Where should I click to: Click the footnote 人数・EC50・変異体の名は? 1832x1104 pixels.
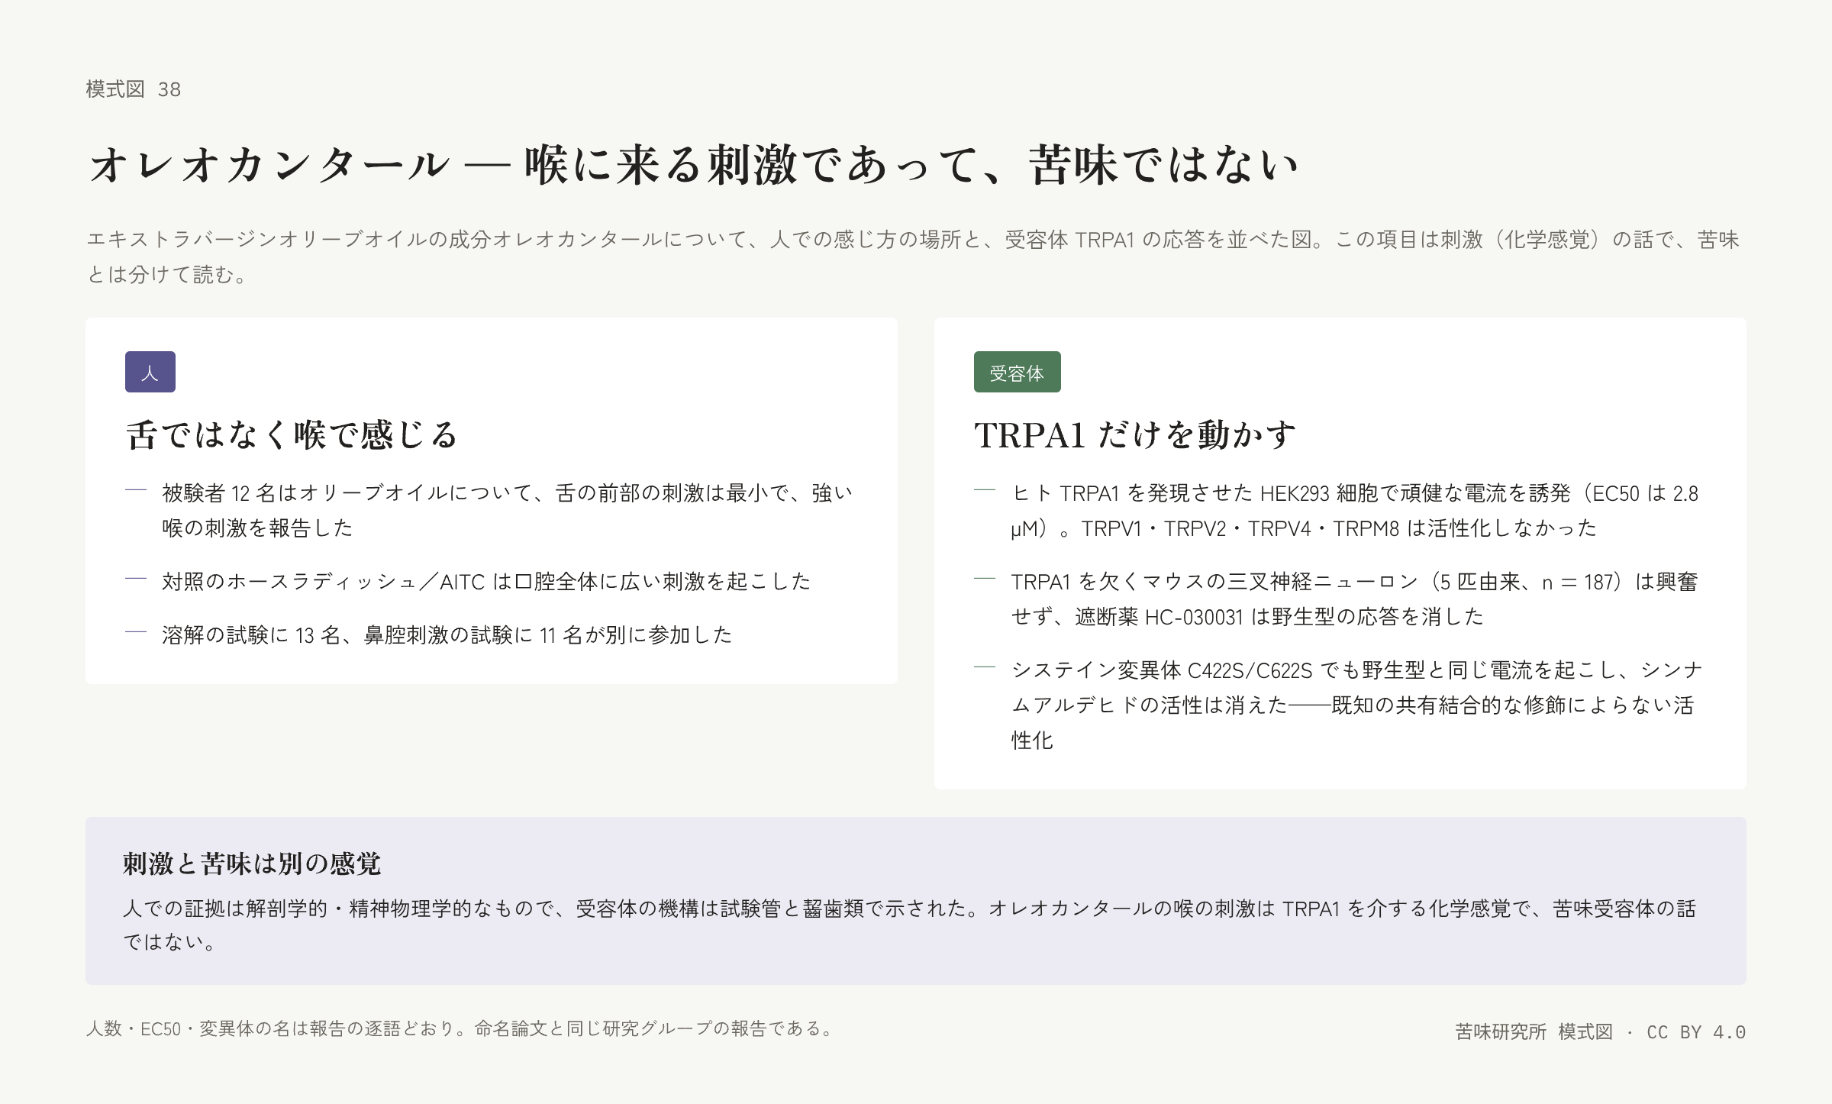point(460,1029)
